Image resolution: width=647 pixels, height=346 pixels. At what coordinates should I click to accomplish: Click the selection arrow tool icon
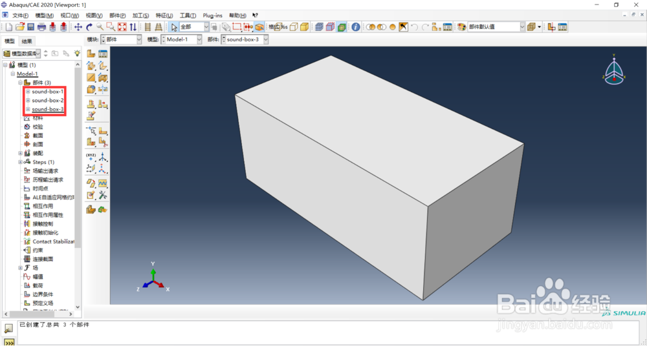174,27
